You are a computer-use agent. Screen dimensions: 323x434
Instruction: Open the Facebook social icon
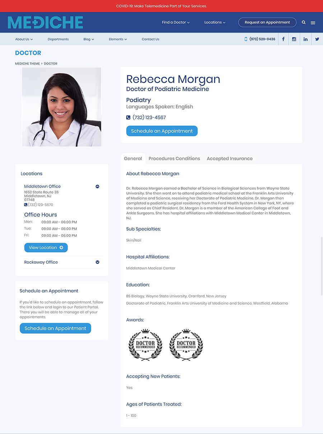(x=283, y=39)
